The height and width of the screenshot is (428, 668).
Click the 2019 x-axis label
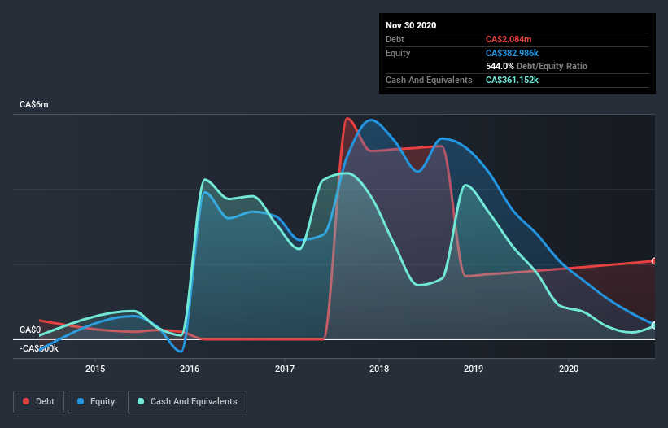click(x=474, y=369)
